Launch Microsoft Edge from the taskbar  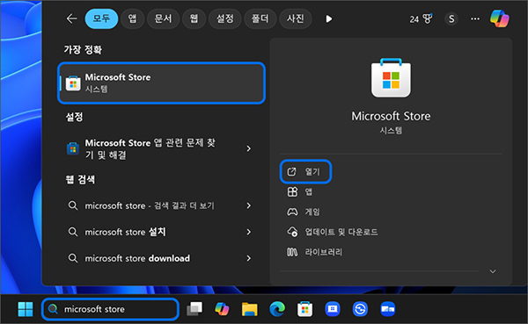tap(277, 309)
